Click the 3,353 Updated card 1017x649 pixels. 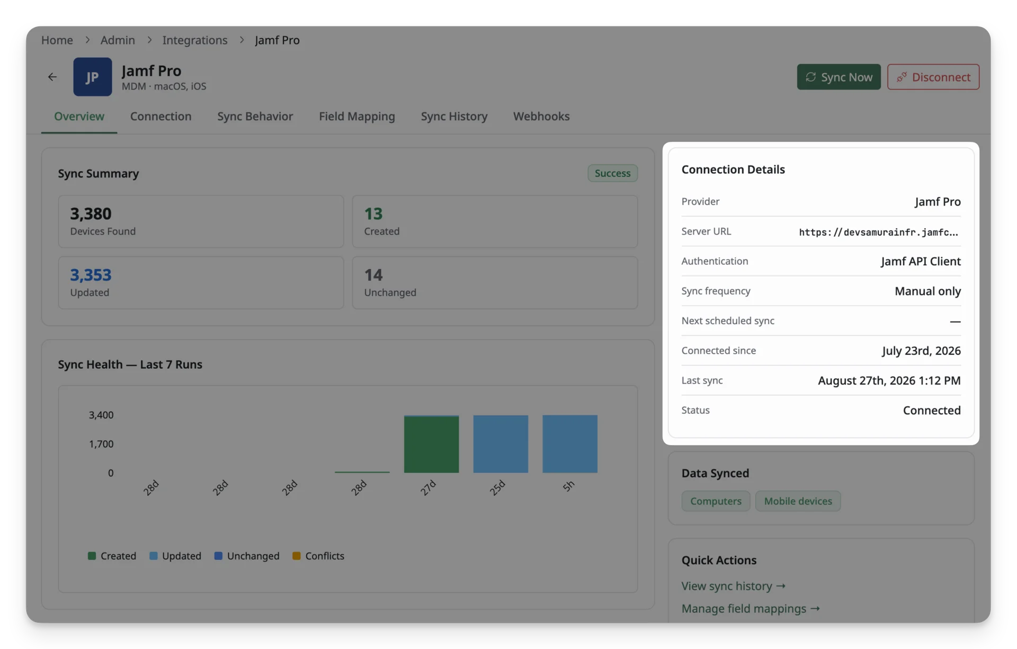pos(201,282)
